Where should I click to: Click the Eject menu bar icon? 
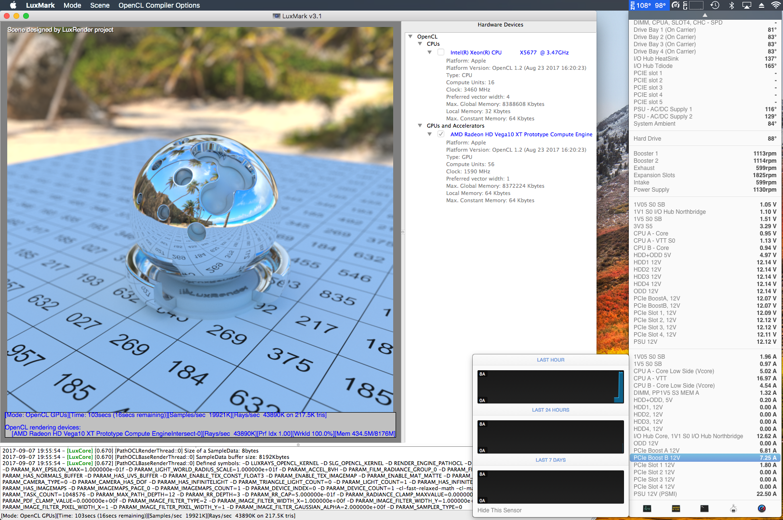tap(761, 5)
